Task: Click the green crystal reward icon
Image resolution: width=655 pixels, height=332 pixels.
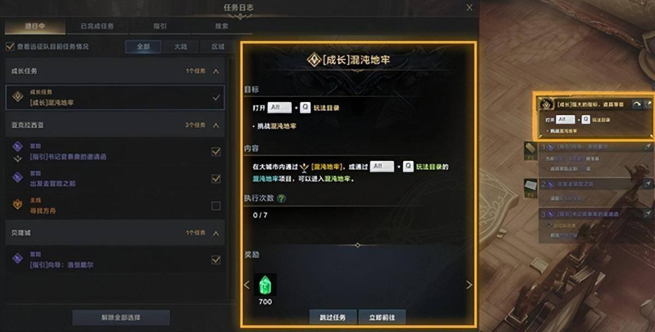Action: pos(265,284)
